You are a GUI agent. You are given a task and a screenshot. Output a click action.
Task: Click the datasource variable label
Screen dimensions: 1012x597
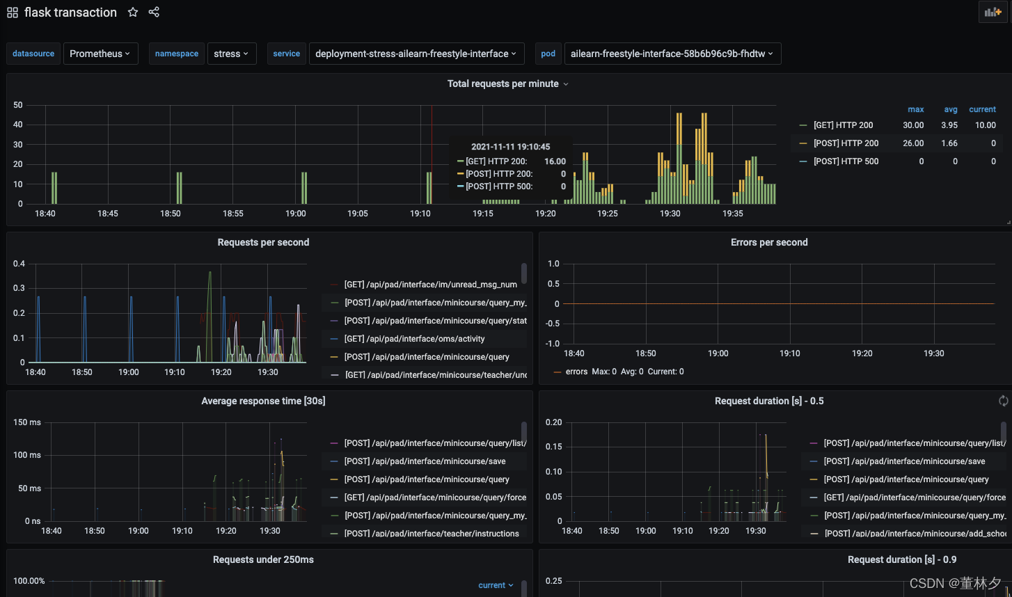coord(33,54)
